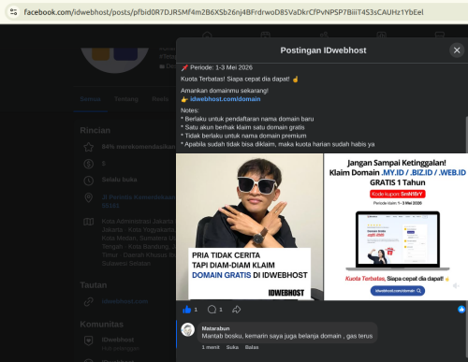The image size is (468, 362).
Task: Click the like reaction badge beside the post footer
Action: (x=461, y=310)
